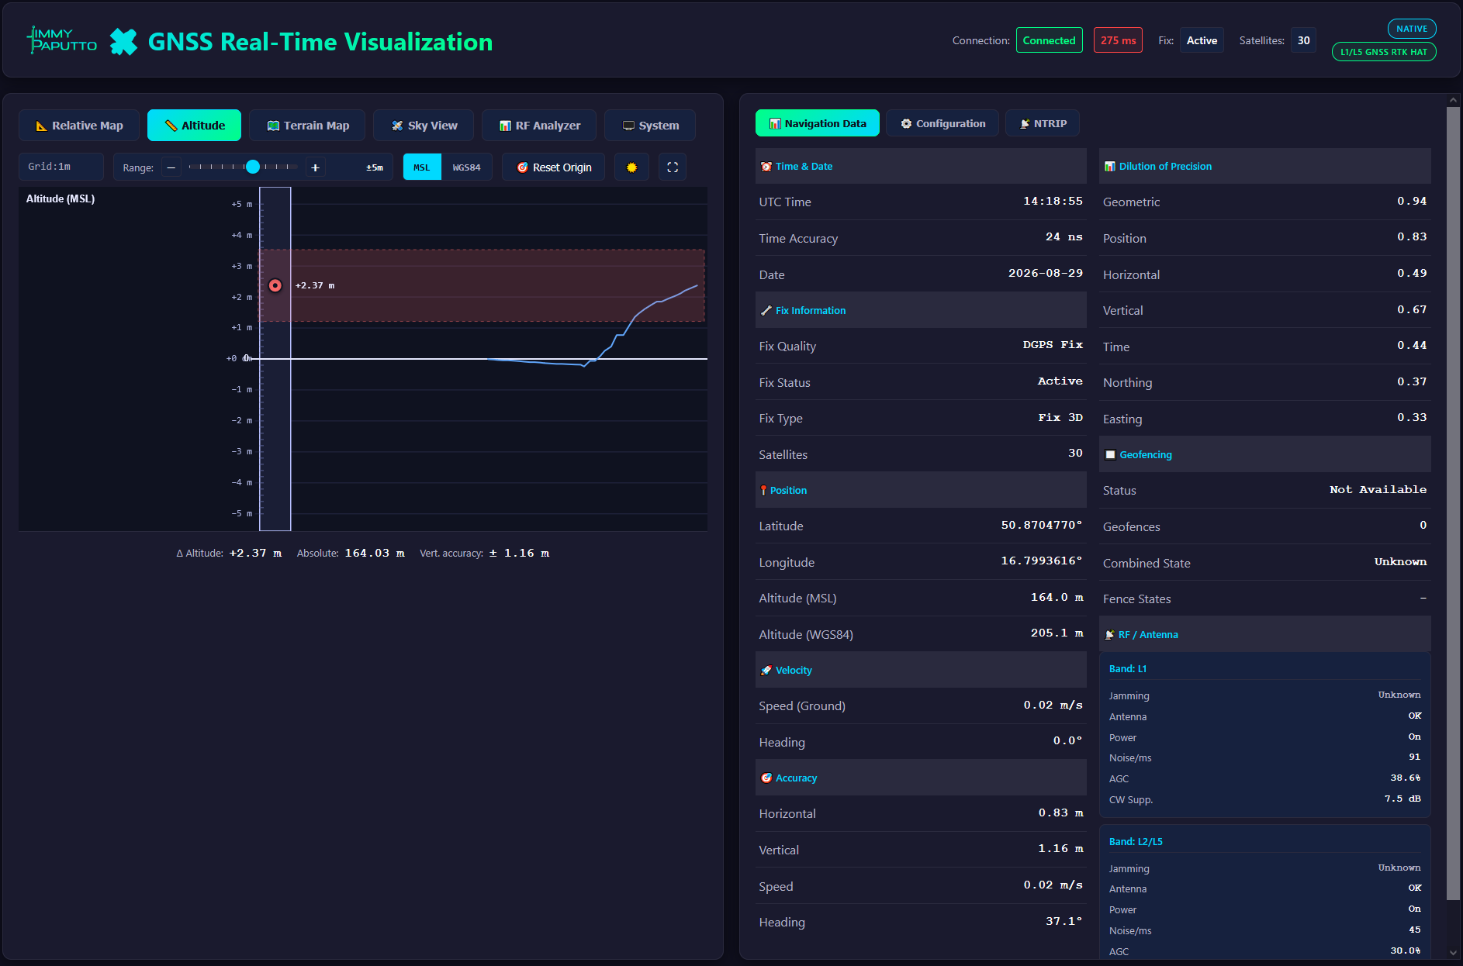Toggle the sun brightness theme icon

pyautogui.click(x=631, y=167)
